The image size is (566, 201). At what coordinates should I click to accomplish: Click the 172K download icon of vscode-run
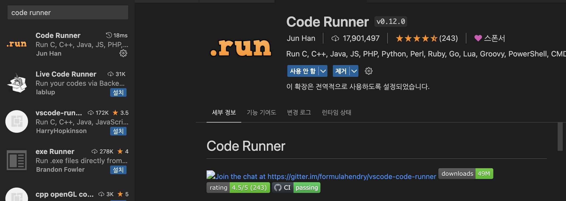coord(91,113)
